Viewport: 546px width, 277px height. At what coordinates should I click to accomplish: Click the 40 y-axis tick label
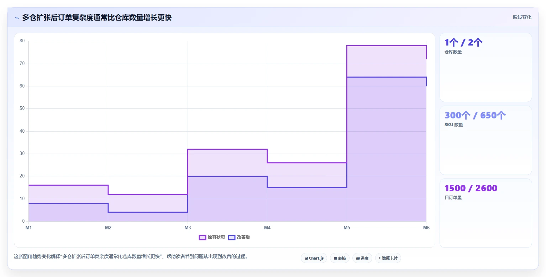click(x=22, y=131)
